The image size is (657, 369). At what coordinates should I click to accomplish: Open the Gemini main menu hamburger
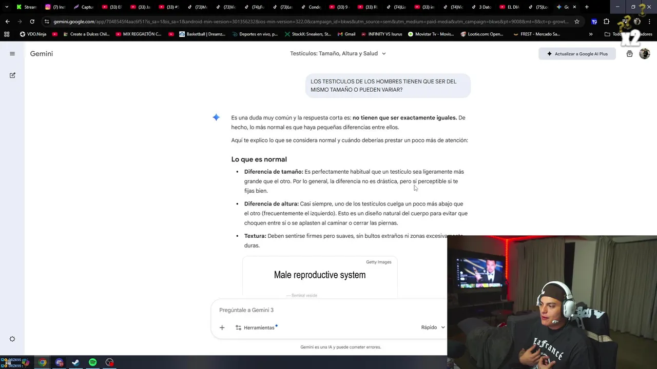pyautogui.click(x=12, y=54)
